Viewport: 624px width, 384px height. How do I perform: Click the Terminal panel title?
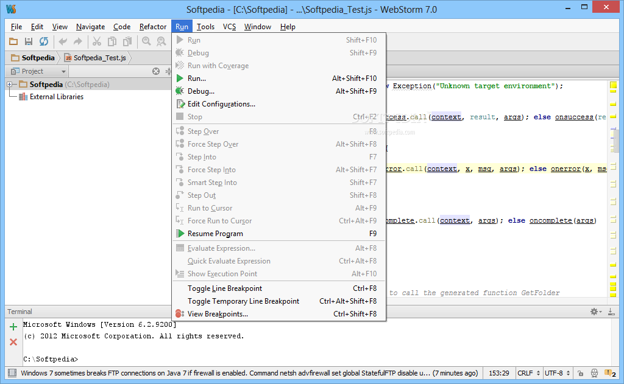coord(19,312)
